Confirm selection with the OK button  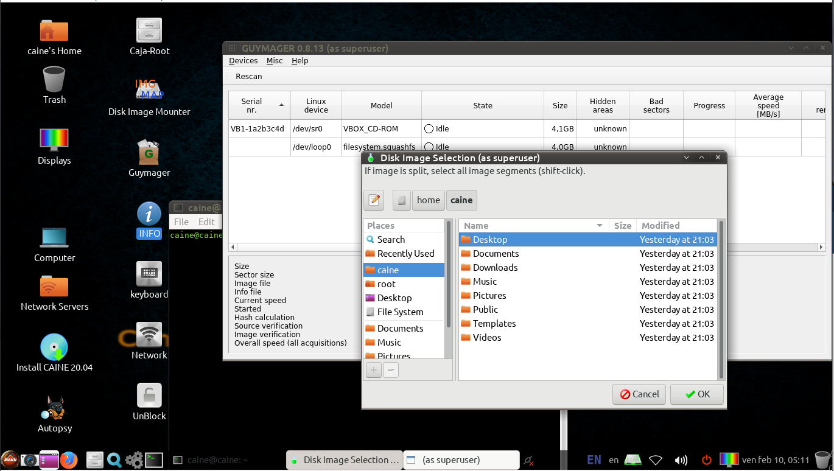click(697, 394)
